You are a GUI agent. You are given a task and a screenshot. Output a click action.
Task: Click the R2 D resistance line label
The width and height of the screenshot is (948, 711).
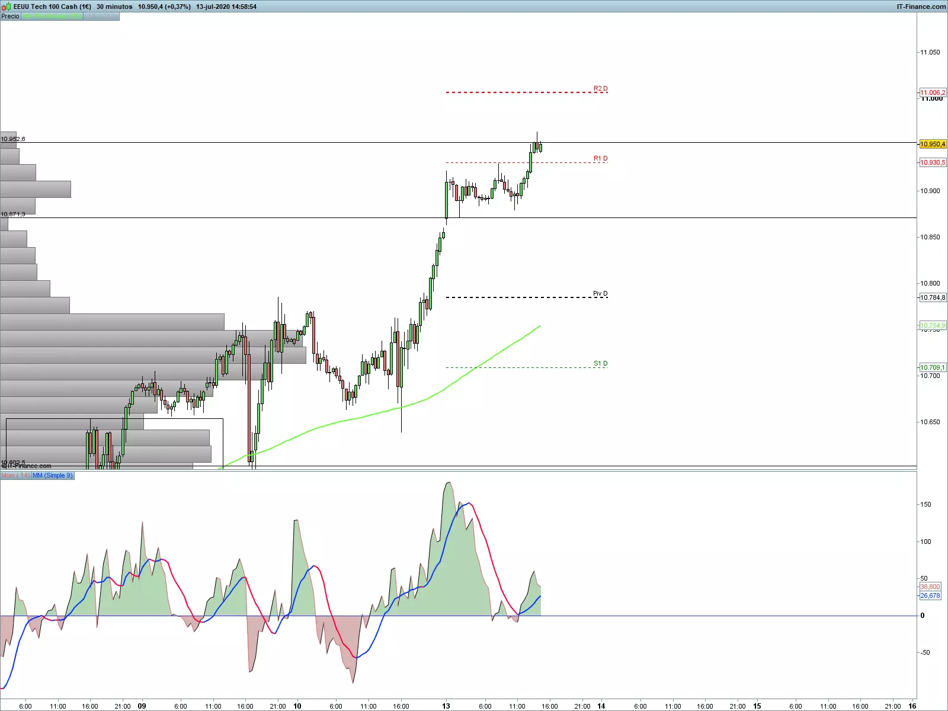pyautogui.click(x=600, y=88)
